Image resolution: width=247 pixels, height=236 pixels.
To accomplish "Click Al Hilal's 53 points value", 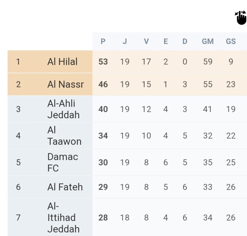I will coord(103,62).
